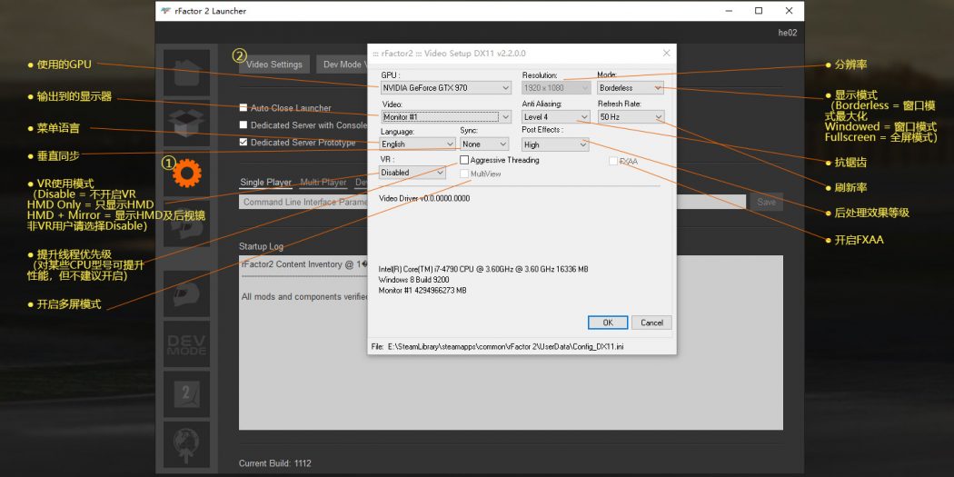The width and height of the screenshot is (954, 477).
Task: Enable Auto Close Launcher checkbox
Action: (243, 108)
